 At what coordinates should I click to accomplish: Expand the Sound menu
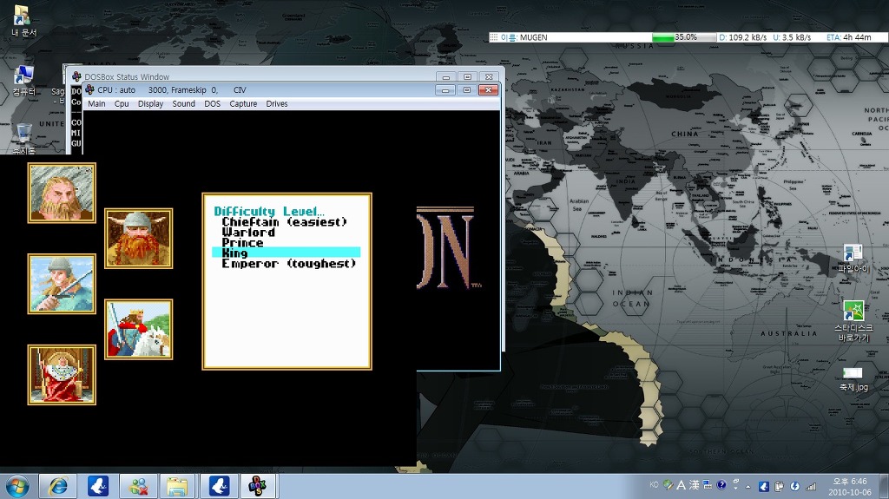pyautogui.click(x=183, y=104)
